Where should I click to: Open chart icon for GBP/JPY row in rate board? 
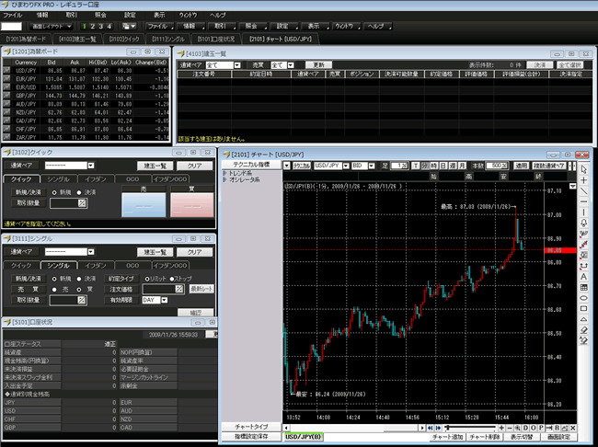[x=6, y=96]
